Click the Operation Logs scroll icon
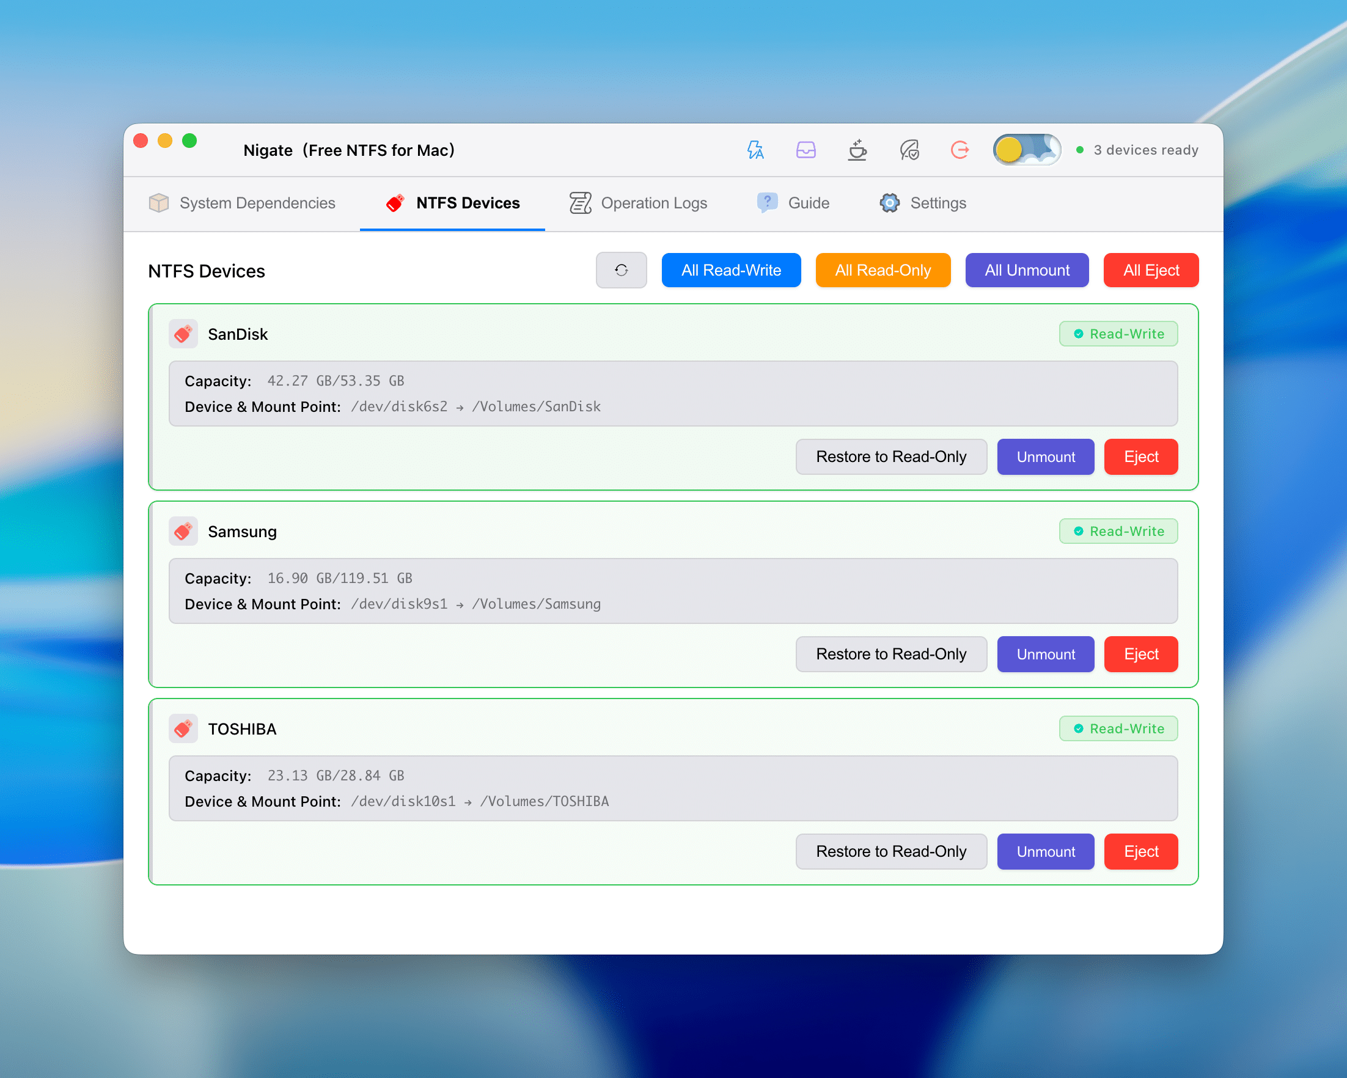The image size is (1347, 1078). tap(581, 203)
